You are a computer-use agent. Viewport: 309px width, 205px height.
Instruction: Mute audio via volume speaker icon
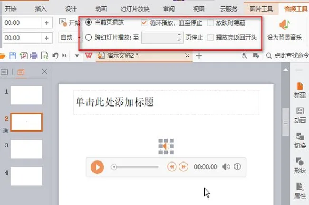pyautogui.click(x=226, y=167)
